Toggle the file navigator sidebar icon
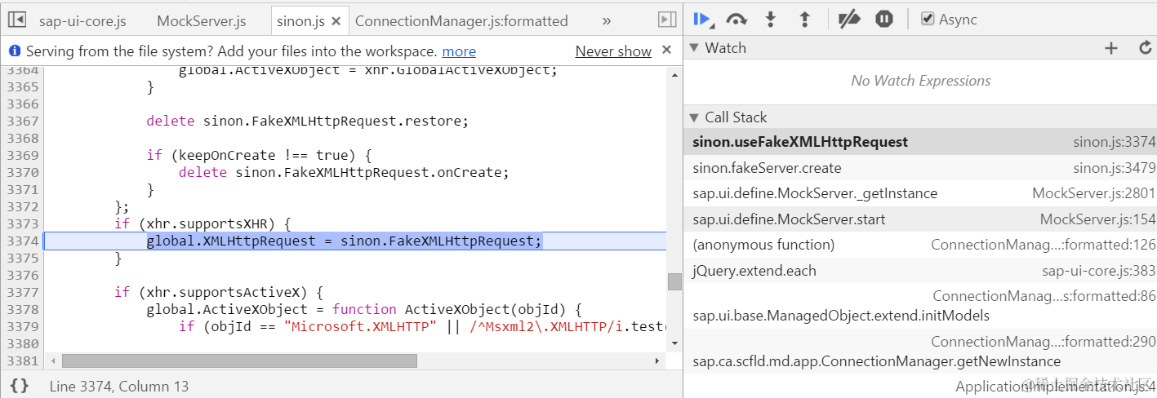The image size is (1157, 398). (x=17, y=20)
